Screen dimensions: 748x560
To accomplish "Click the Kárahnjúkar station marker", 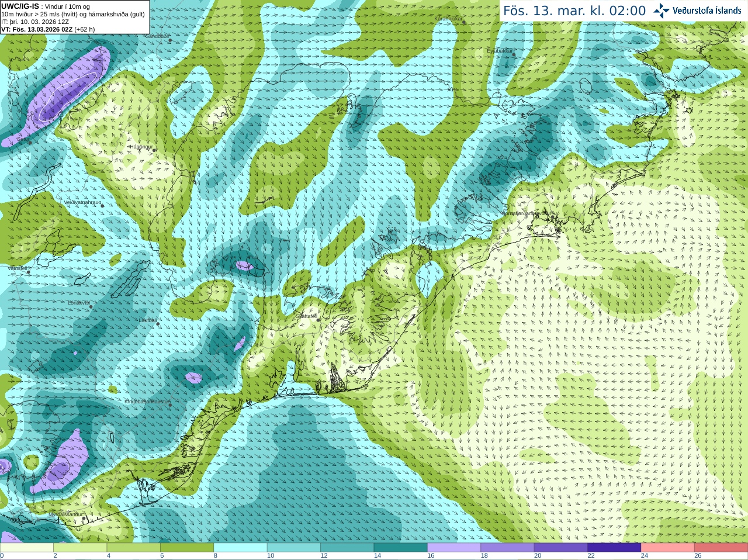I will coord(464,23).
